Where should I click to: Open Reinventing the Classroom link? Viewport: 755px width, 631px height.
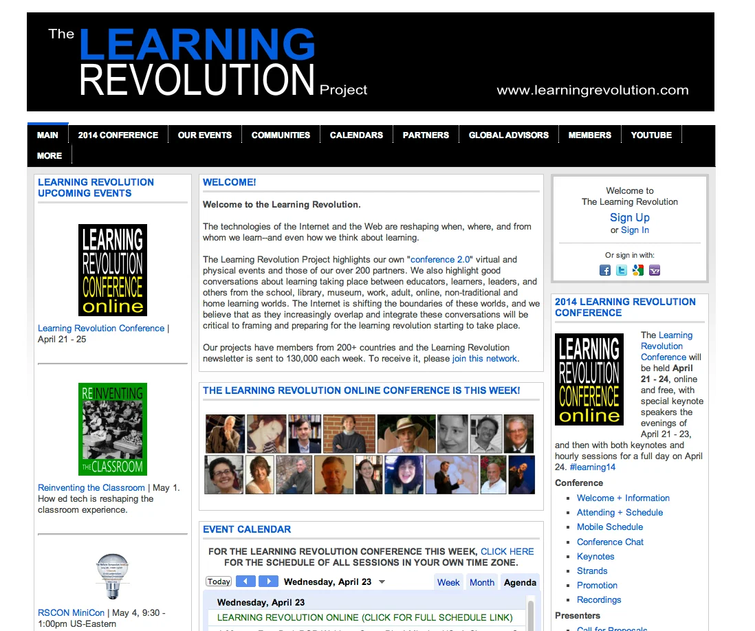(91, 487)
